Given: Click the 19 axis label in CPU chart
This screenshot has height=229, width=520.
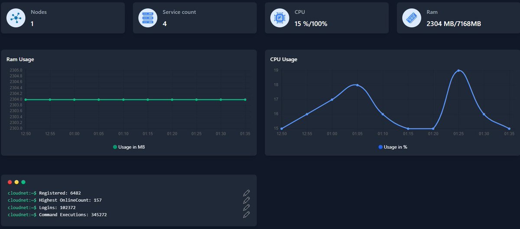Looking at the screenshot, I should click(x=276, y=70).
